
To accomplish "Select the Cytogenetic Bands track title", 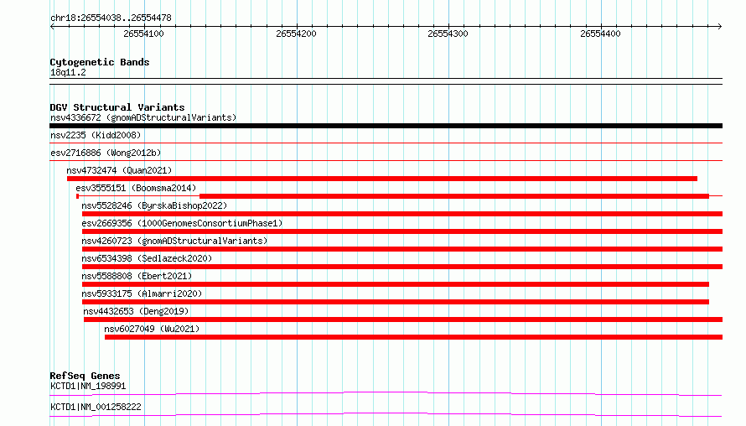I will point(100,62).
